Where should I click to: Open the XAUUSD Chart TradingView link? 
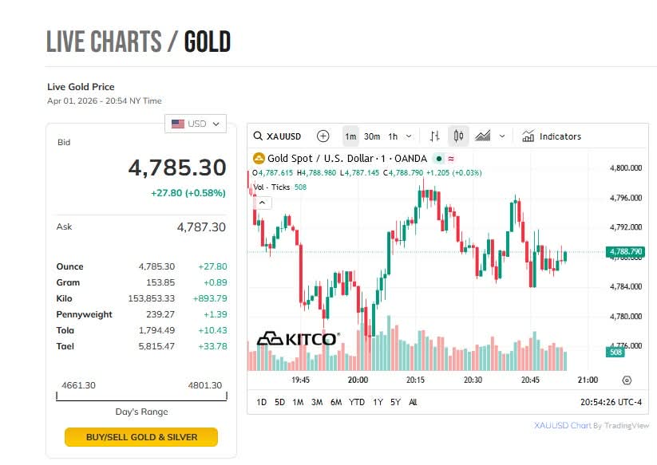[x=563, y=426]
